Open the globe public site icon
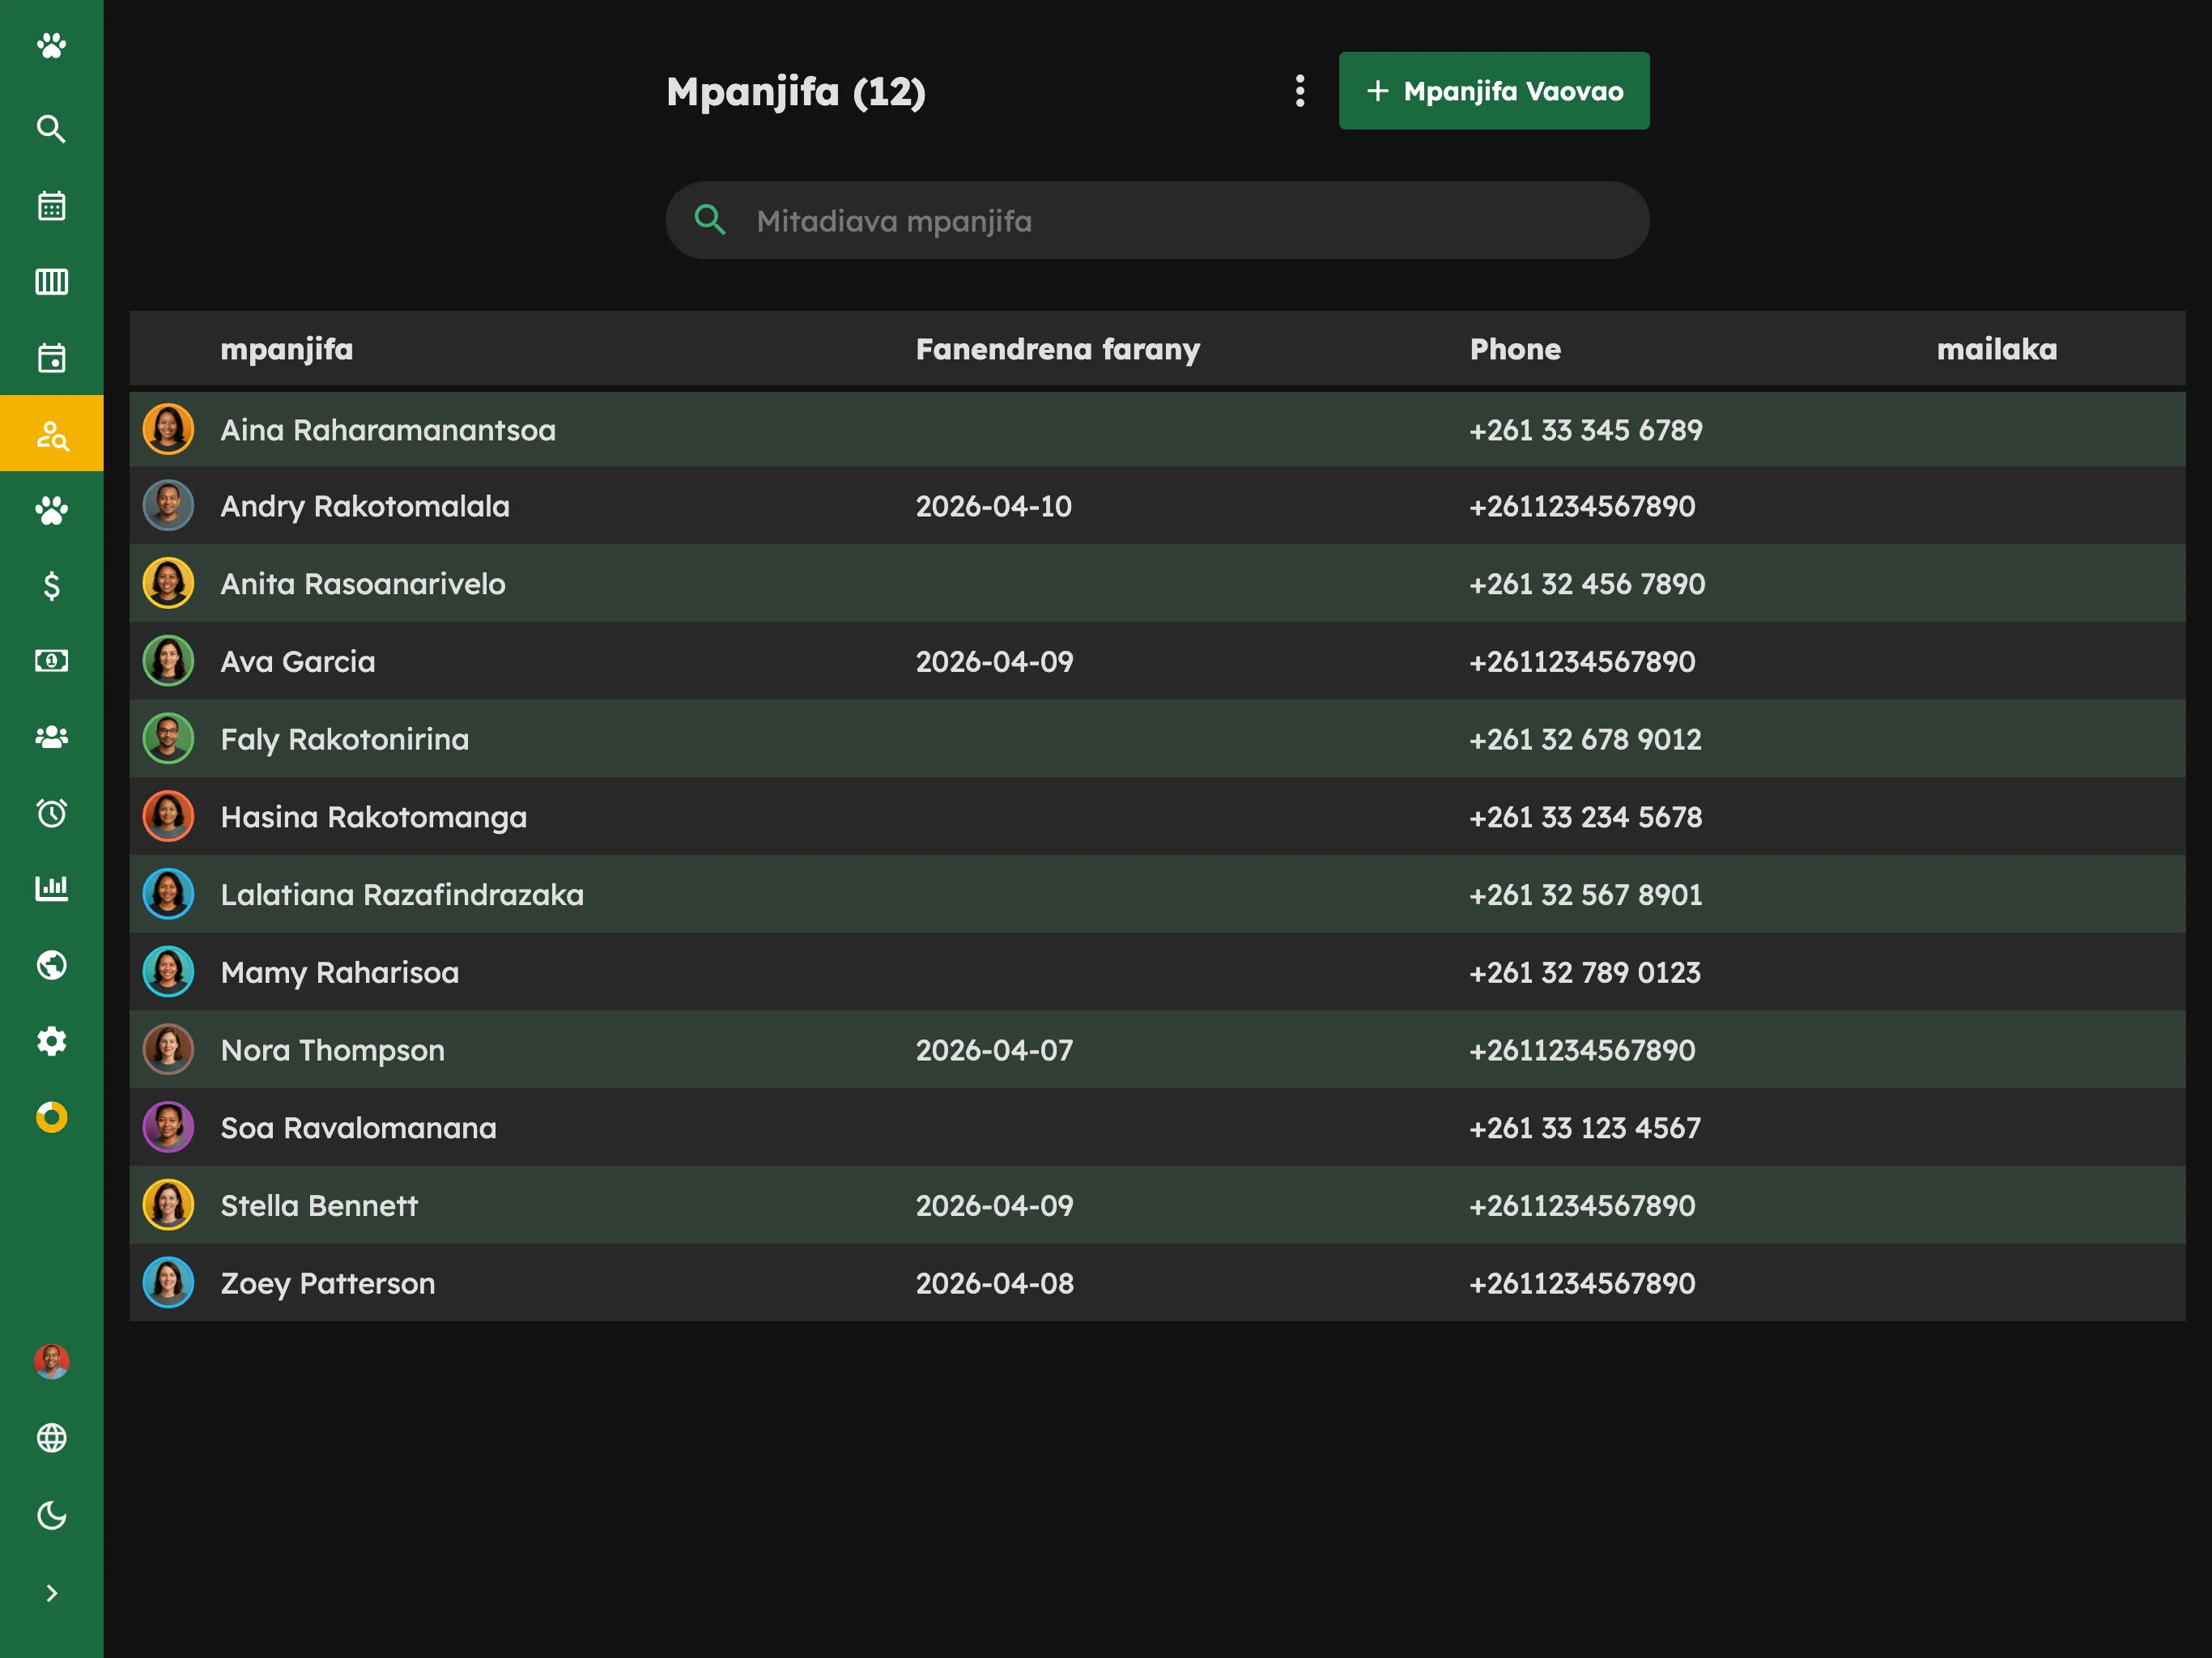The width and height of the screenshot is (2212, 1658). click(51, 965)
